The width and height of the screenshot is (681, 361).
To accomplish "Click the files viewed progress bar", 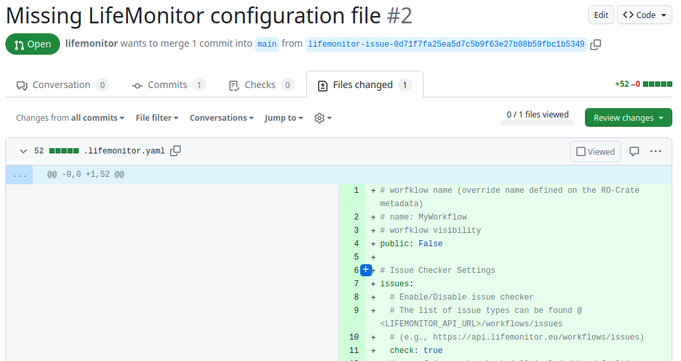I will click(x=538, y=123).
